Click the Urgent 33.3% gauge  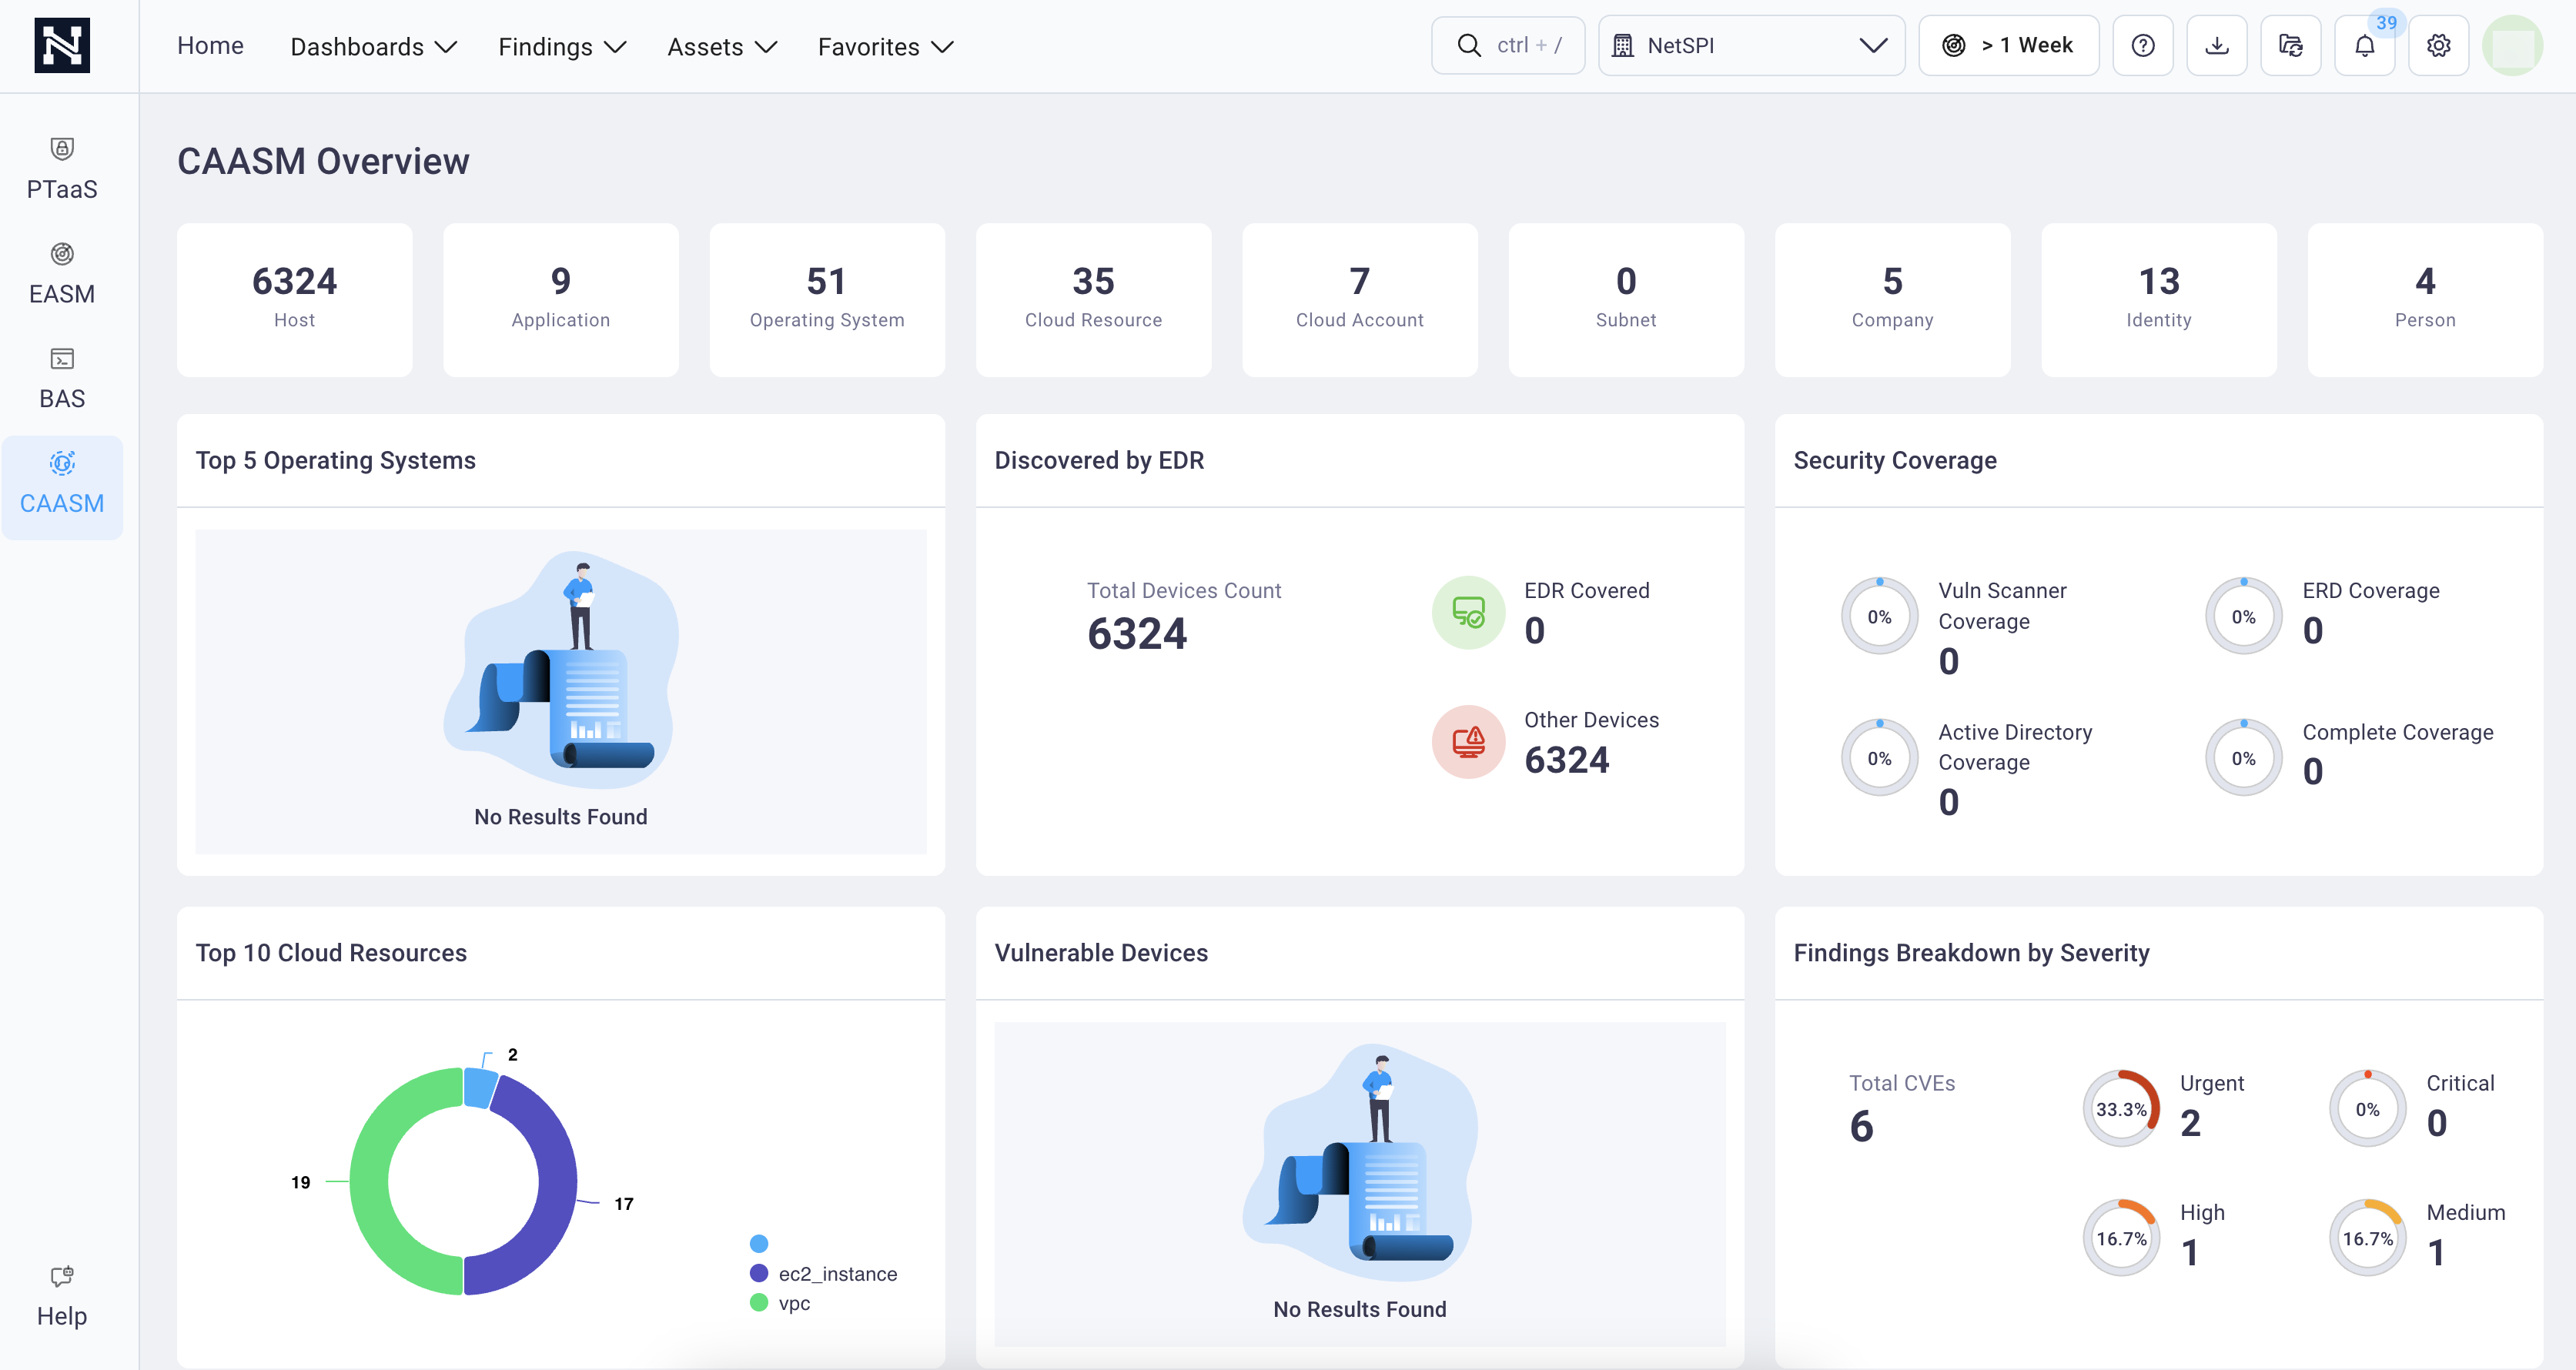click(2121, 1108)
